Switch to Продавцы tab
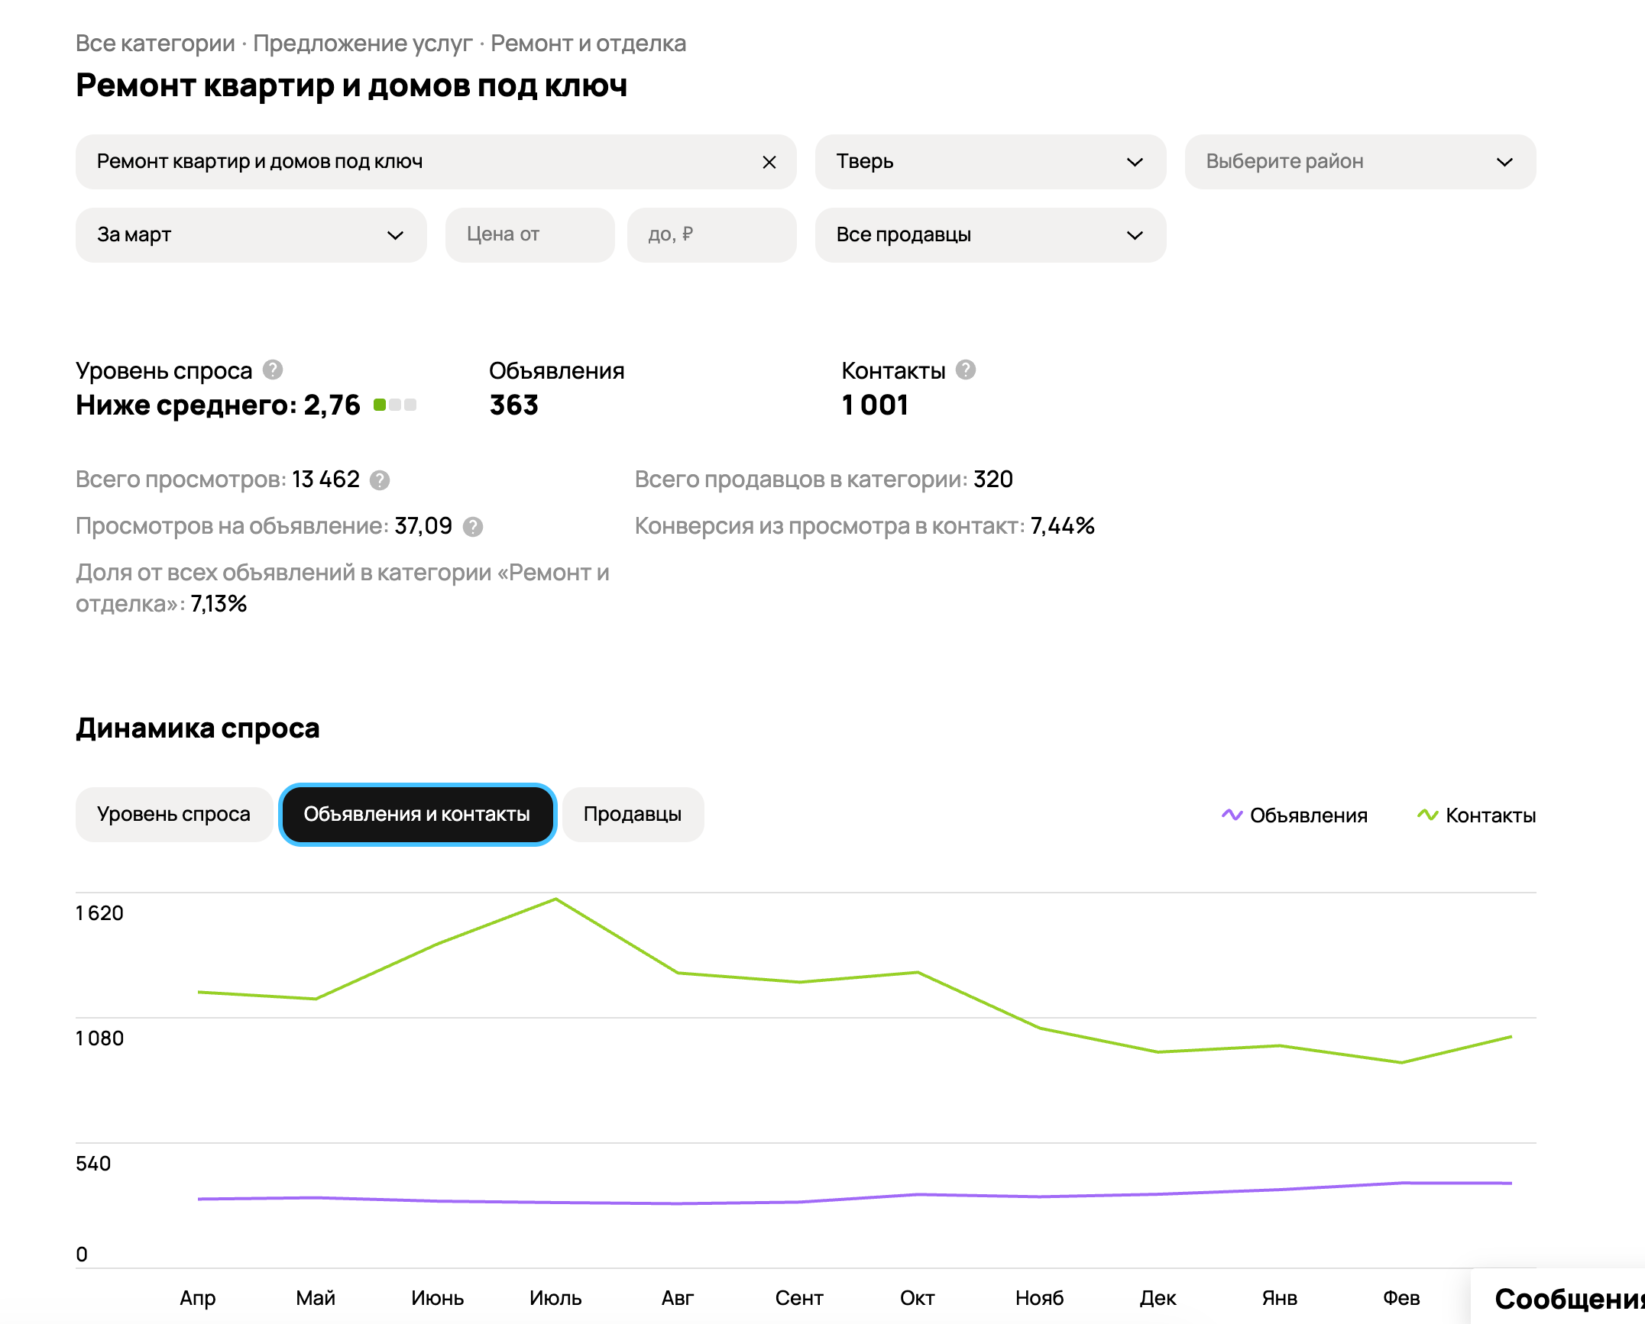 point(632,815)
